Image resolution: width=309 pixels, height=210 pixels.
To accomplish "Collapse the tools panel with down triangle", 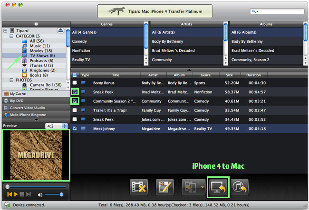I will pos(36,120).
